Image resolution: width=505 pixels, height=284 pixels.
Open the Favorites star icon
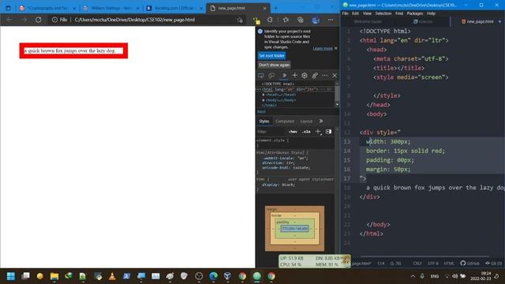pos(286,20)
